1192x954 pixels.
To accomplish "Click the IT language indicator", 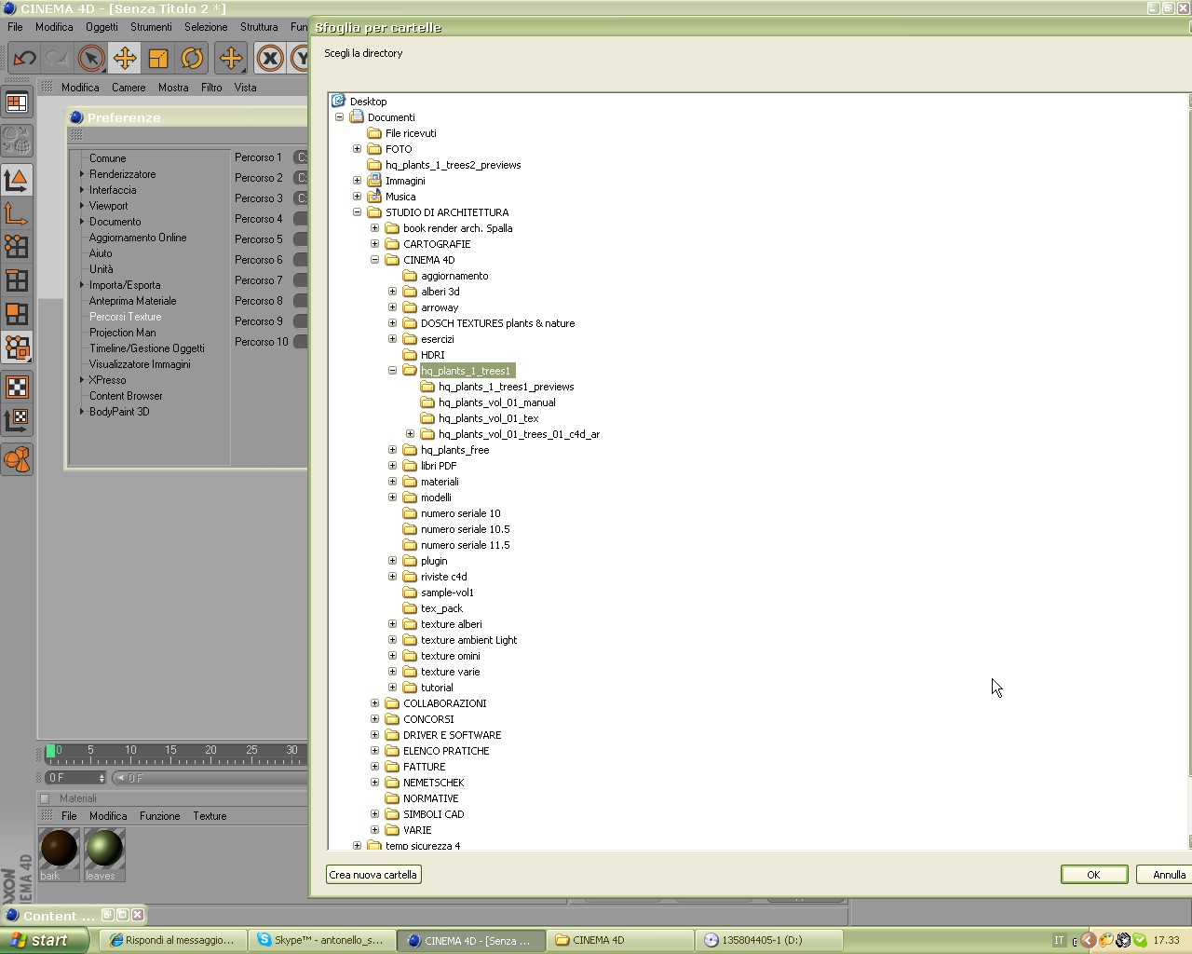I will tap(1059, 940).
